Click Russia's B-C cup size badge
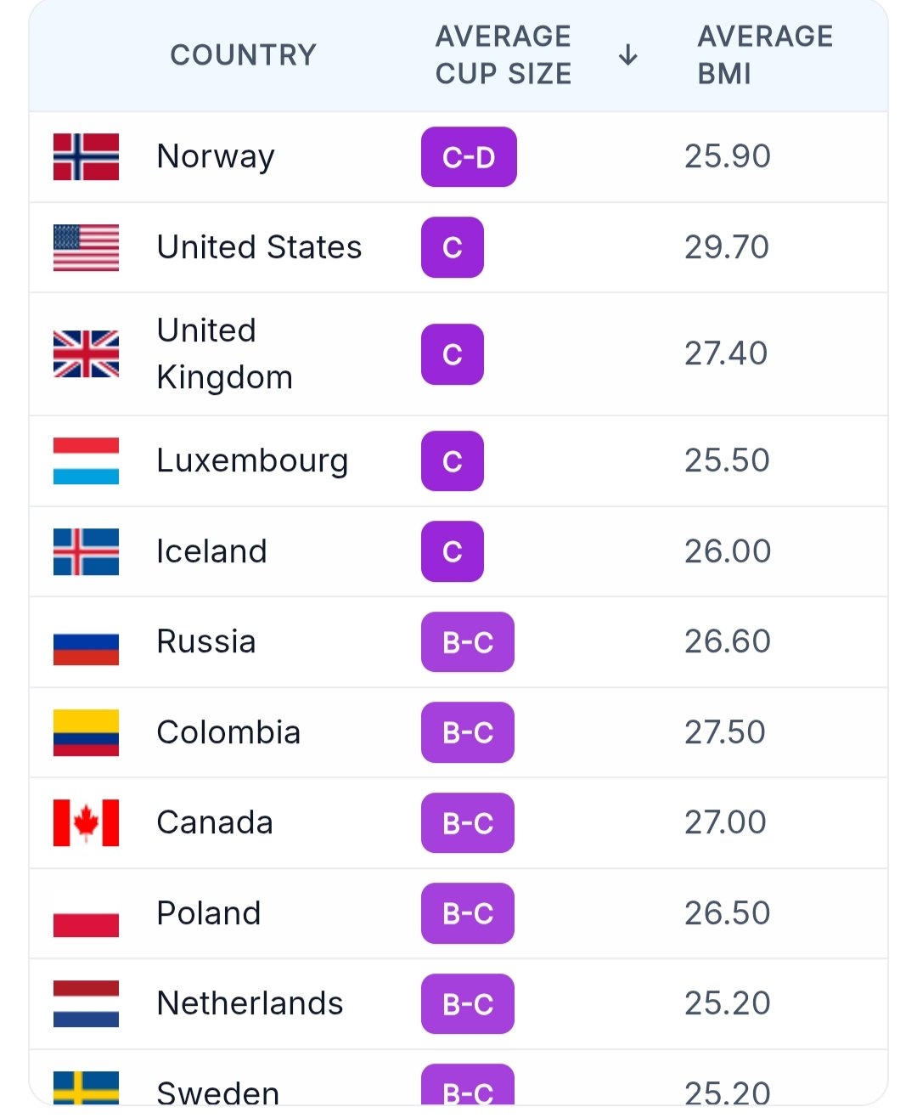 468,642
